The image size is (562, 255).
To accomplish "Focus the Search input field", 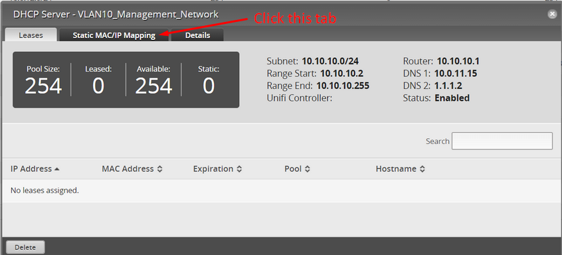I will (502, 141).
